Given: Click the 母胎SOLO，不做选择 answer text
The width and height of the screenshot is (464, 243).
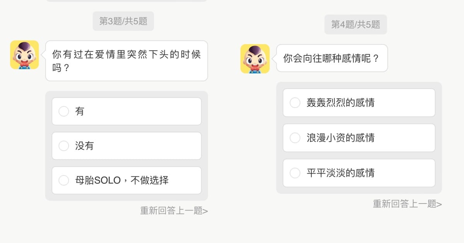Looking at the screenshot, I should click(122, 180).
